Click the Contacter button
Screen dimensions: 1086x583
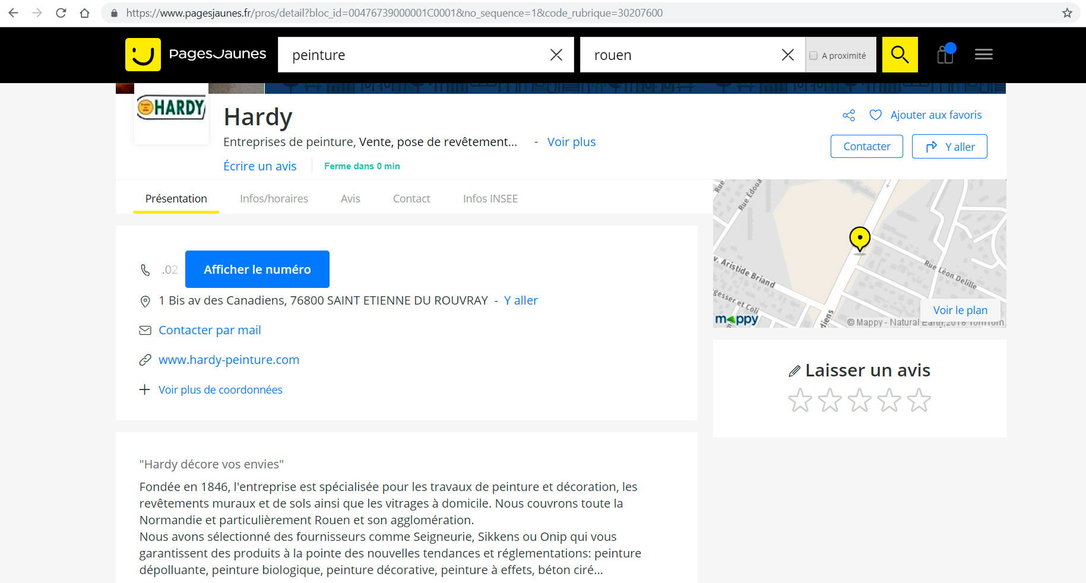[x=867, y=147]
